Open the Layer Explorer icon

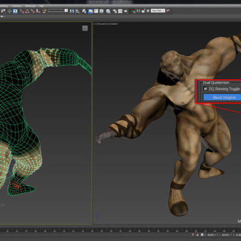point(84,11)
